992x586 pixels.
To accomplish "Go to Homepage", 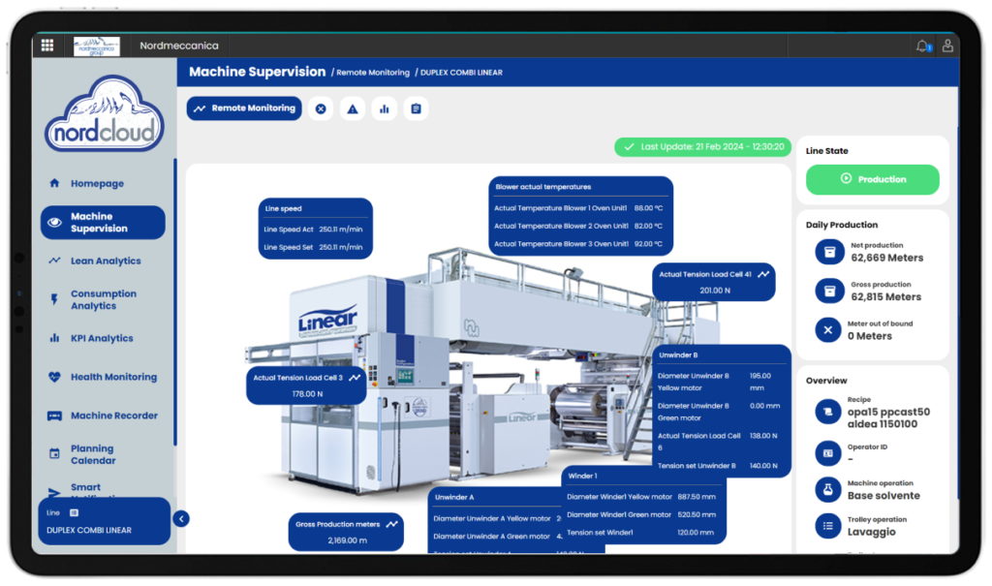I will [97, 183].
